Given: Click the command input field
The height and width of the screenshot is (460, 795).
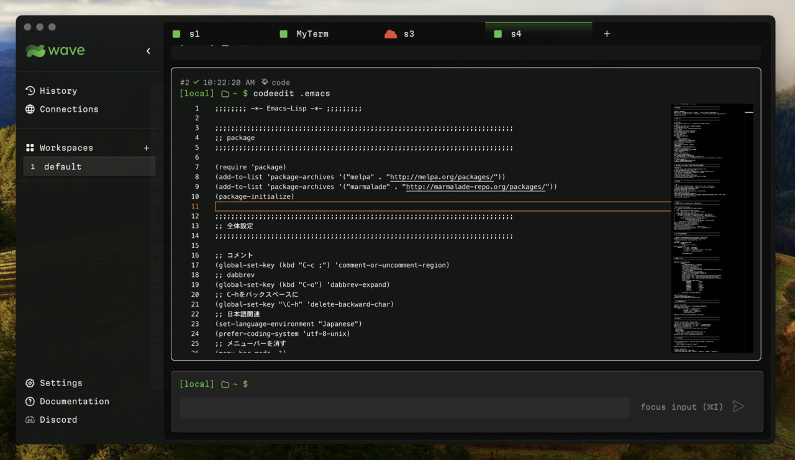Looking at the screenshot, I should pyautogui.click(x=404, y=408).
